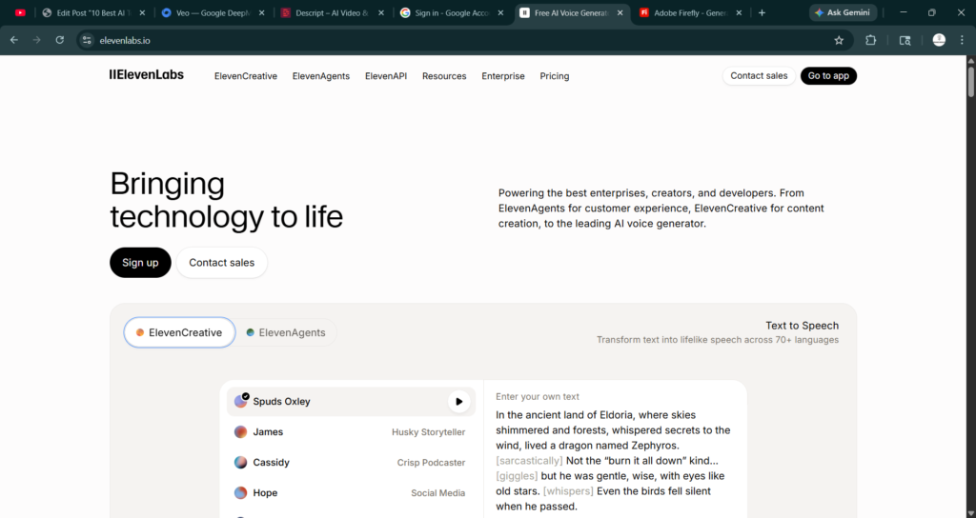Open a new browser tab

pyautogui.click(x=762, y=13)
